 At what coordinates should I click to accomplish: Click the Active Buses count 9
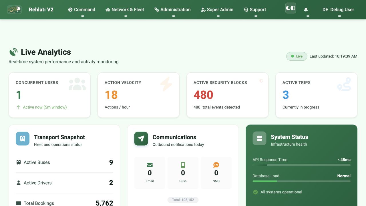coord(111,162)
